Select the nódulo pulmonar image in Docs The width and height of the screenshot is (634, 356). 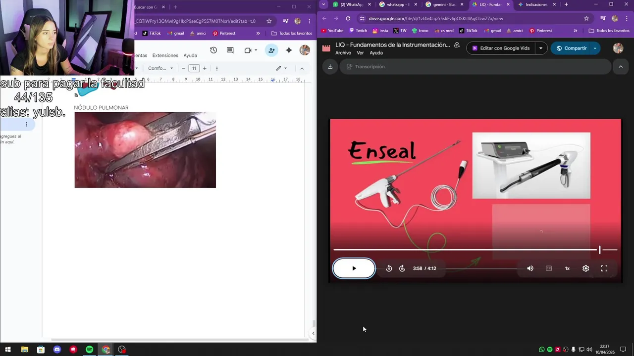coord(145,150)
